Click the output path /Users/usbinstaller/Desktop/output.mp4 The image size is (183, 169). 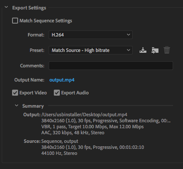tap(84, 115)
